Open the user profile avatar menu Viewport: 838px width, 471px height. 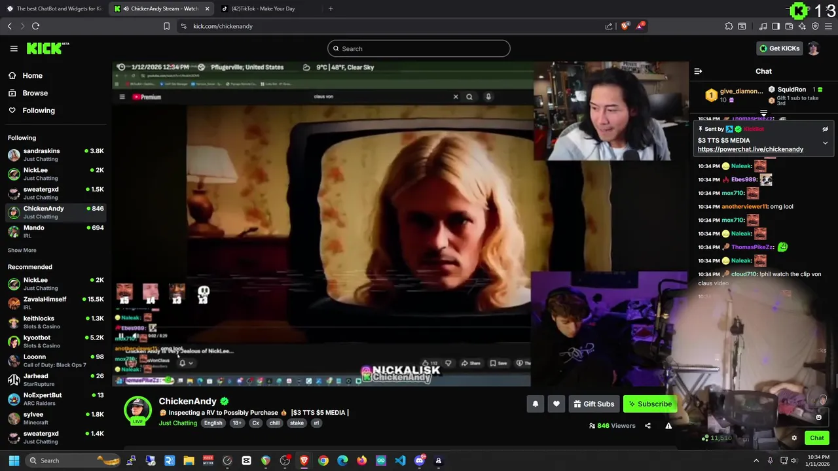(x=814, y=48)
